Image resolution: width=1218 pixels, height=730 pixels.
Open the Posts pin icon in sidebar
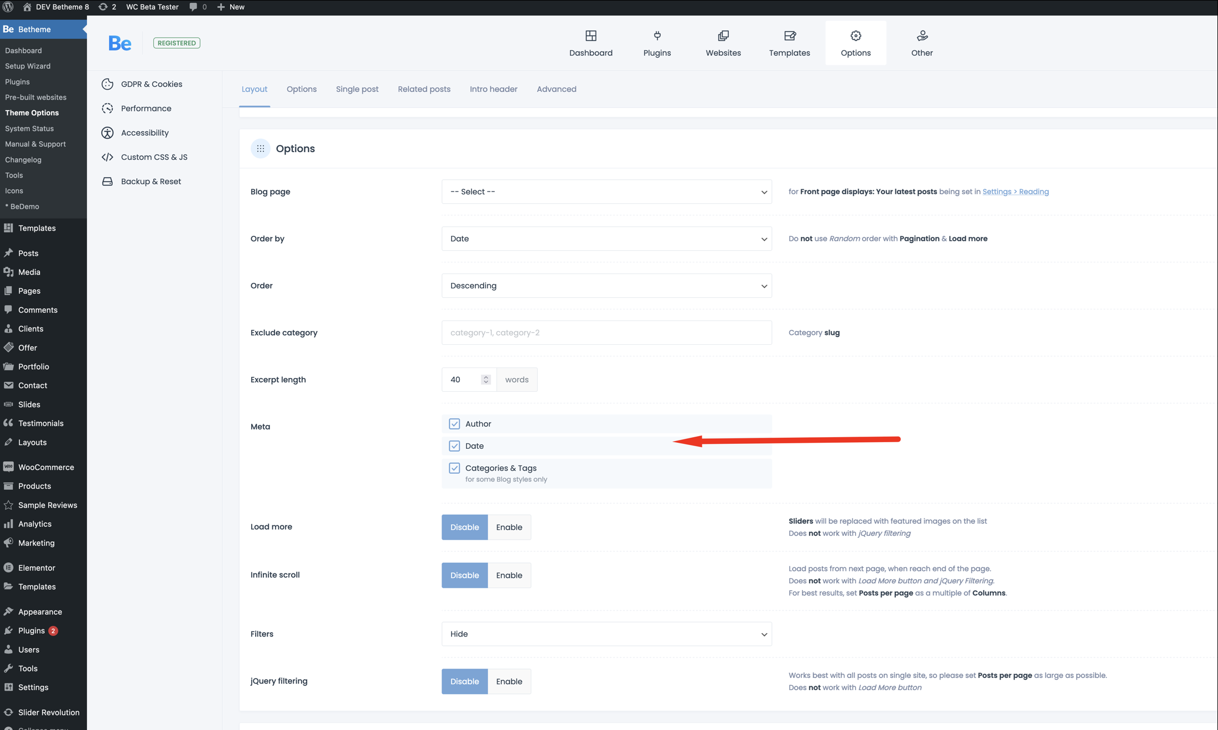[x=8, y=253]
